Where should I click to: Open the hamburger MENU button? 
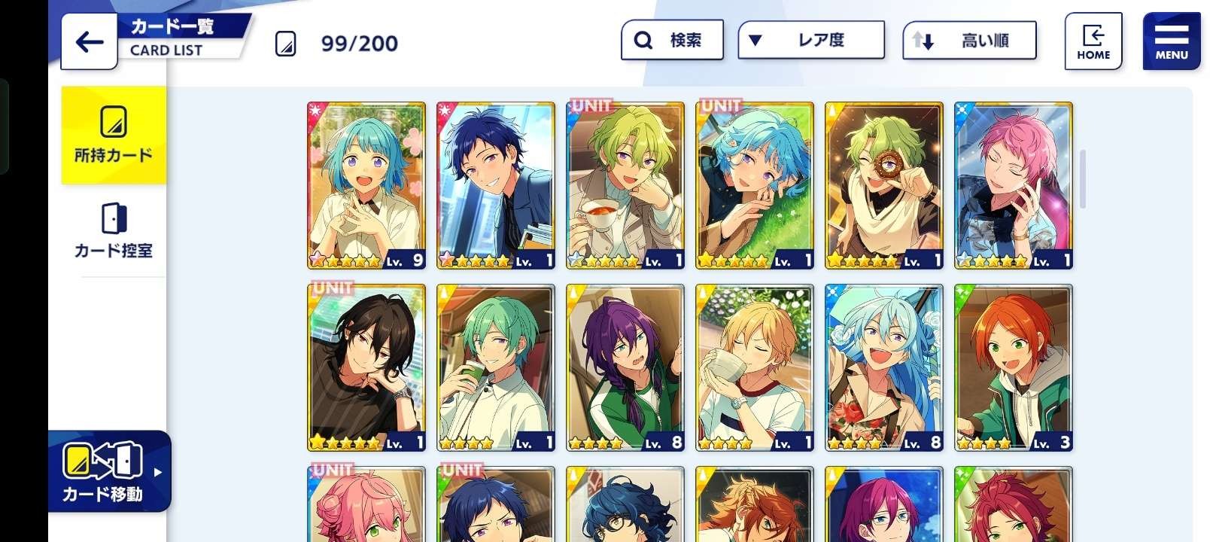[1171, 41]
